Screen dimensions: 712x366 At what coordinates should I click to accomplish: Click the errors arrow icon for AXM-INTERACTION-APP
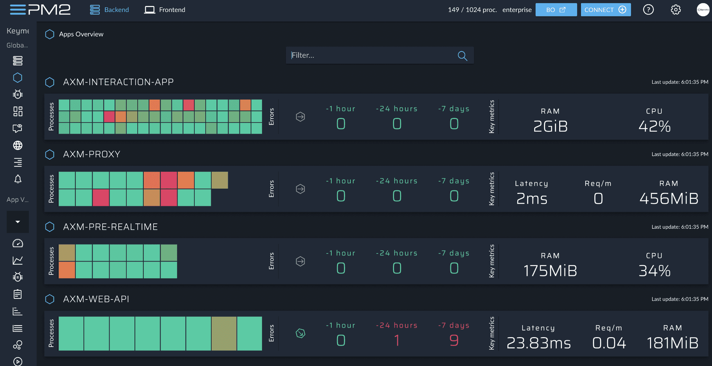tap(300, 116)
